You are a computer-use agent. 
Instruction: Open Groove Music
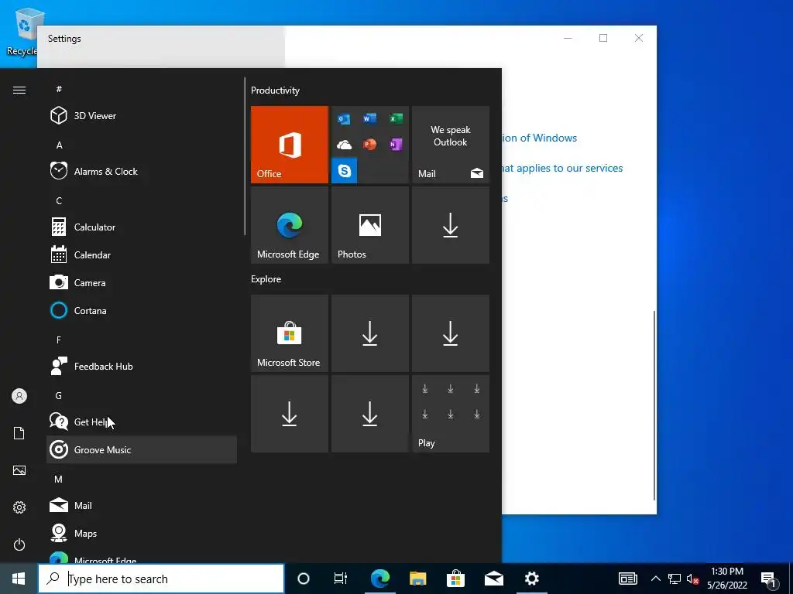142,449
